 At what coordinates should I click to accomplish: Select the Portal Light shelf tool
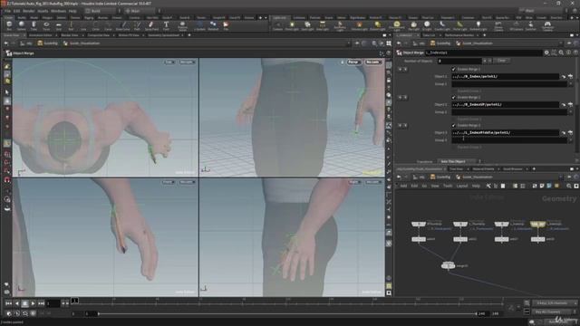[x=459, y=25]
